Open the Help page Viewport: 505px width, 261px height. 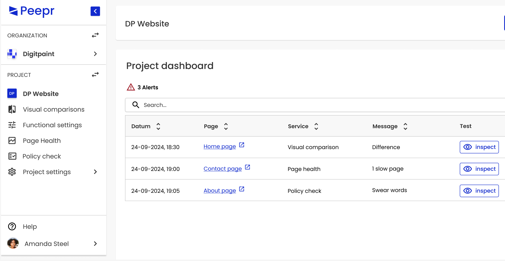[x=30, y=227]
